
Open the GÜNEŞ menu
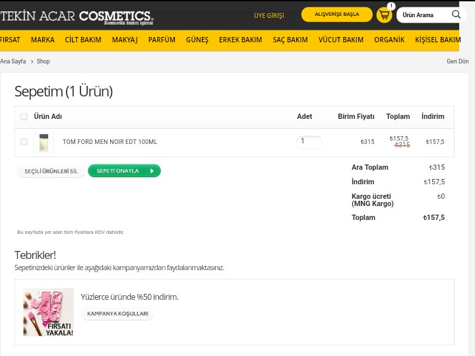pos(197,40)
